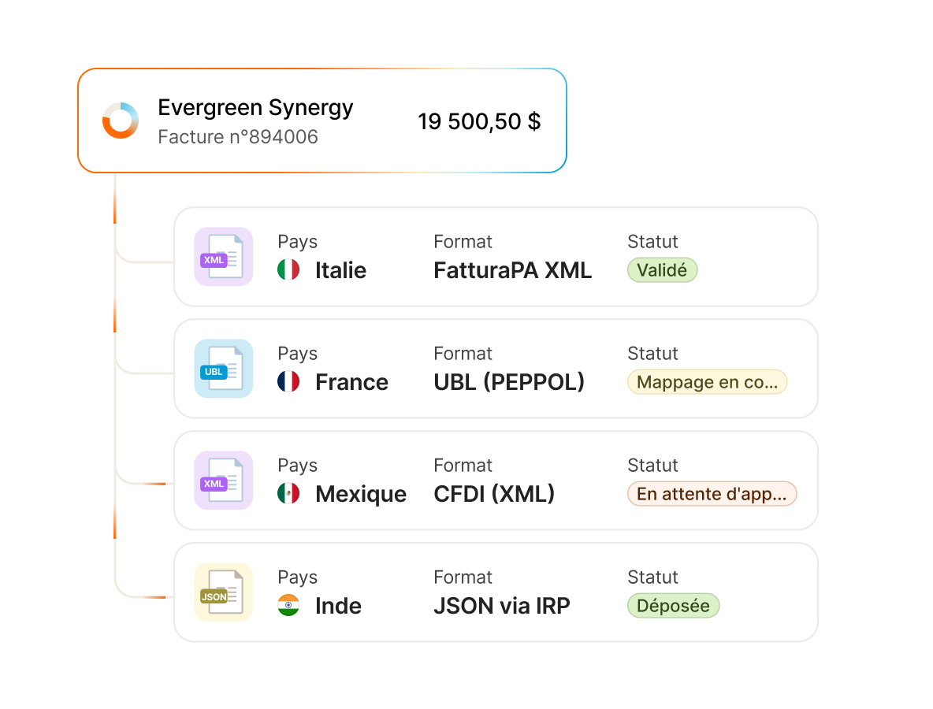Click the Mexican flag icon
Viewport: 933px width, 709px height.
point(288,494)
